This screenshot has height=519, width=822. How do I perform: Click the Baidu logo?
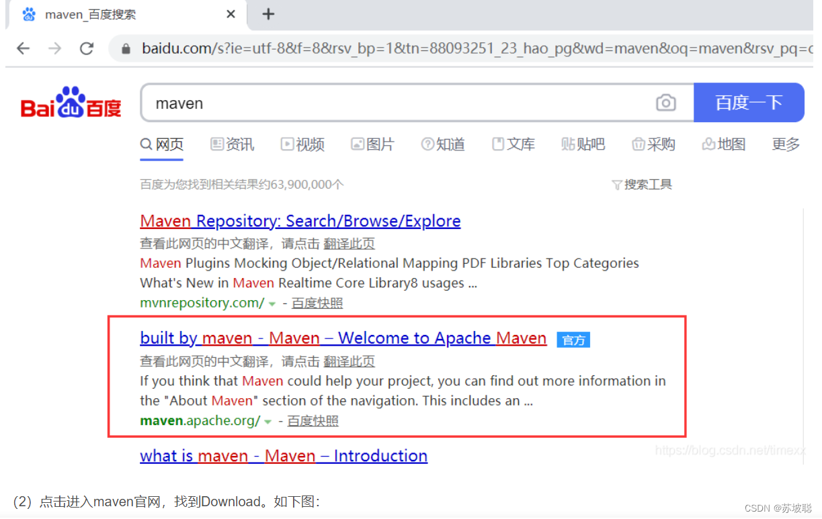coord(71,103)
